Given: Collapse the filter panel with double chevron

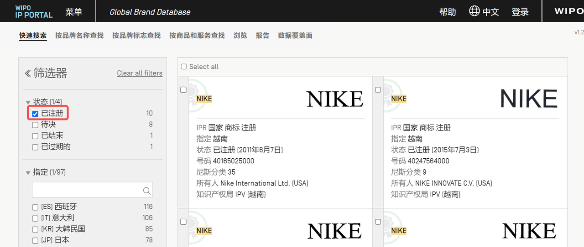Looking at the screenshot, I should [28, 73].
